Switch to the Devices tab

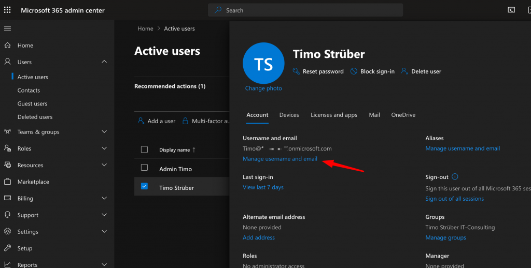(x=289, y=115)
